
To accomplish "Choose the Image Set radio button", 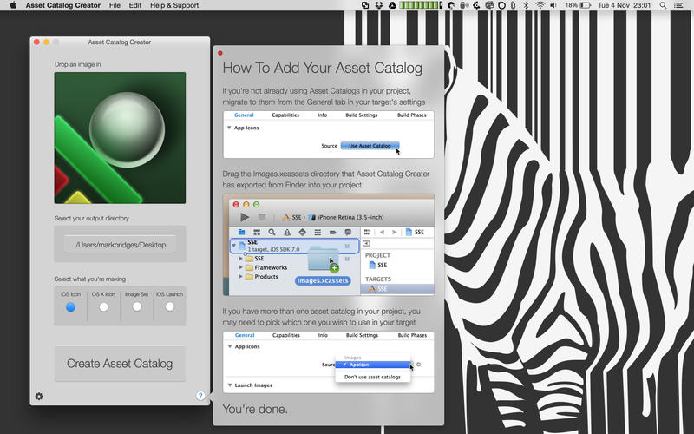I will tap(136, 306).
